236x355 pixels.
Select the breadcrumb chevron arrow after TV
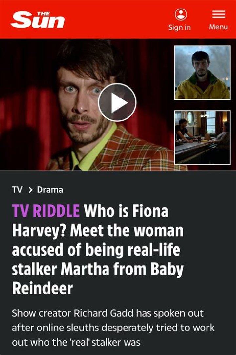coord(30,190)
